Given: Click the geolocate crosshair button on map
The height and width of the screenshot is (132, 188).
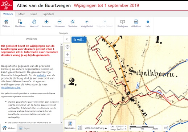Looking at the screenshot, I should tap(68, 47).
